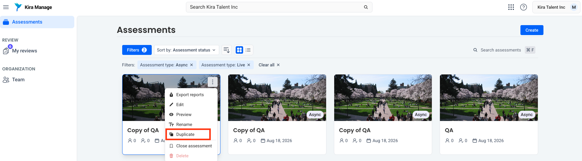Open the help question mark icon
The width and height of the screenshot is (582, 161).
click(524, 7)
